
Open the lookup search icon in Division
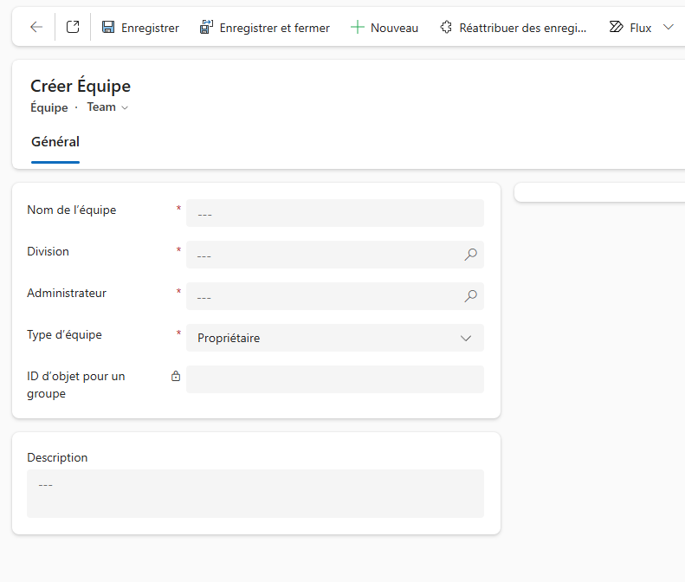click(470, 255)
